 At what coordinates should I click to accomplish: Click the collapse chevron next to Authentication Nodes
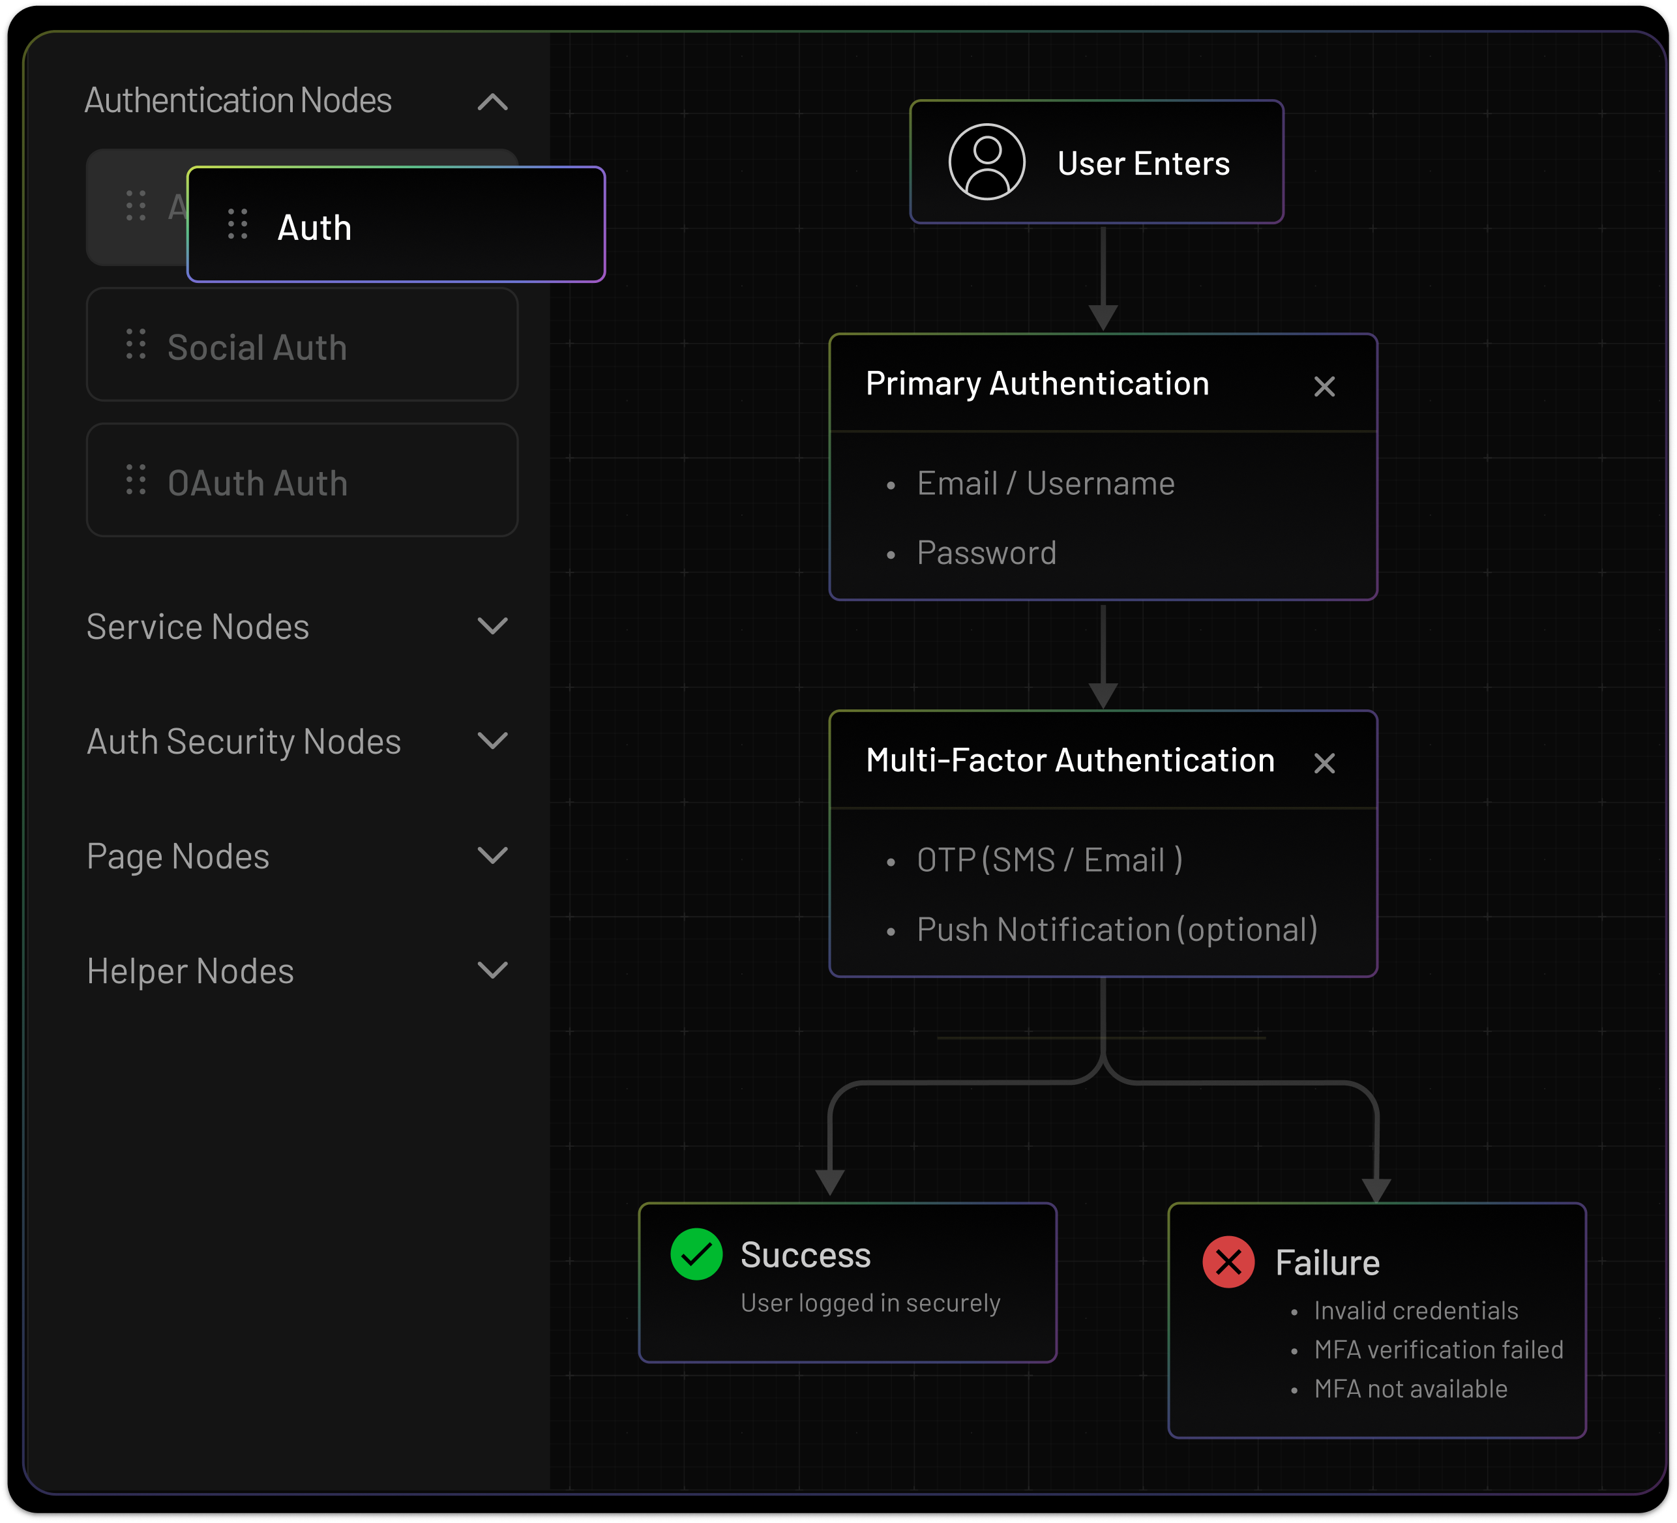pos(492,102)
